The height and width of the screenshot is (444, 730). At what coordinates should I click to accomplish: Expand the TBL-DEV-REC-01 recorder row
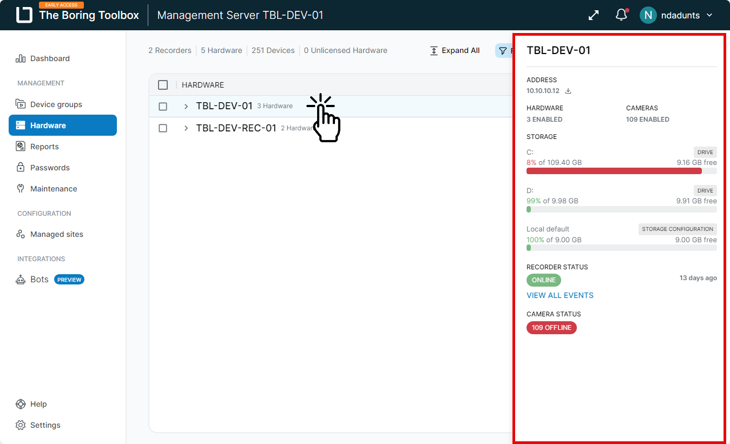(x=186, y=128)
